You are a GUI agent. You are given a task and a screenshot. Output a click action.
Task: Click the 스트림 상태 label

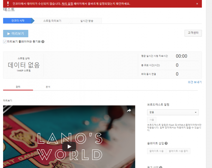pyautogui.click(x=24, y=59)
